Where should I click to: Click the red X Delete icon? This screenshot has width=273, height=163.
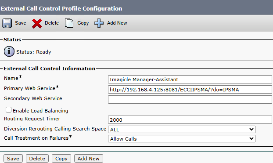pos(37,23)
